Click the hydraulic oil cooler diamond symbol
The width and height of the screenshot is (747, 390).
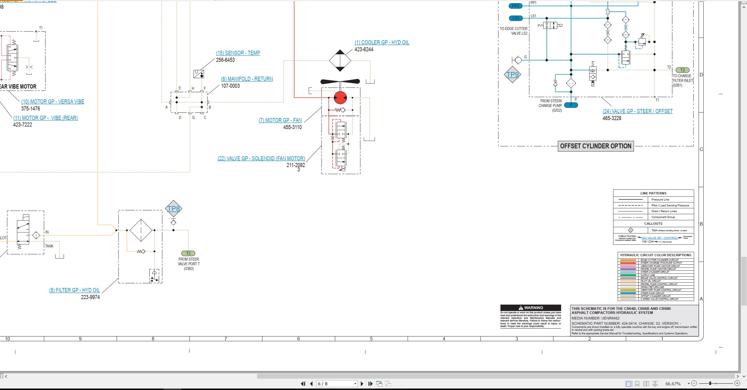(340, 61)
